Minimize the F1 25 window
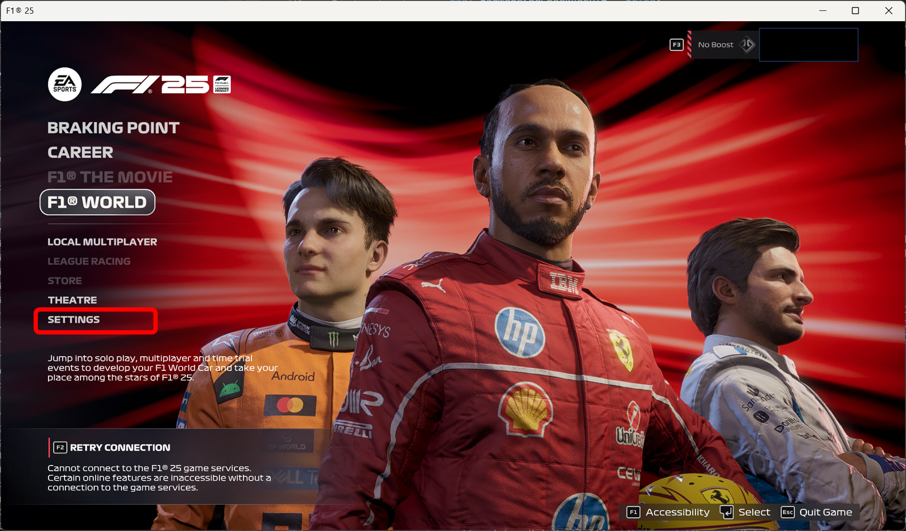The height and width of the screenshot is (531, 906). [x=823, y=11]
